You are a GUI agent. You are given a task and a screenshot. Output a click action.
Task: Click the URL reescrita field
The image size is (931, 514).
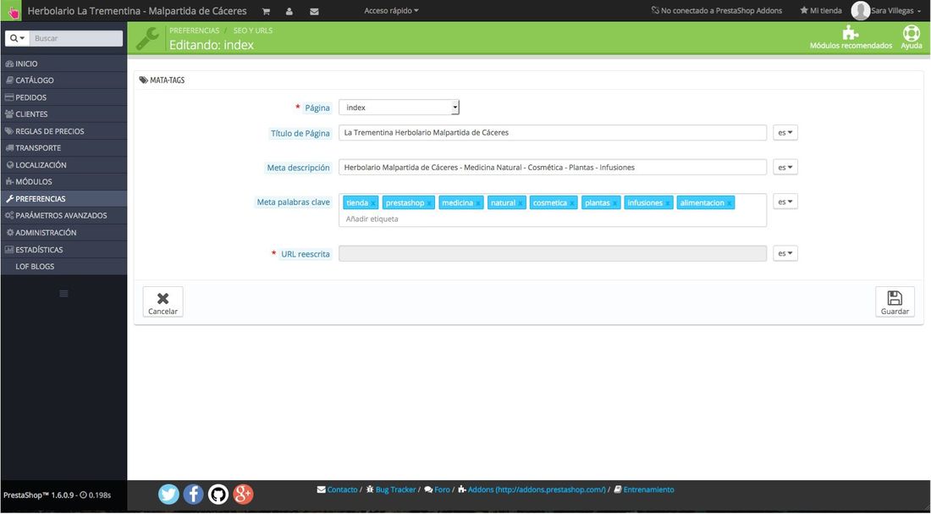553,253
